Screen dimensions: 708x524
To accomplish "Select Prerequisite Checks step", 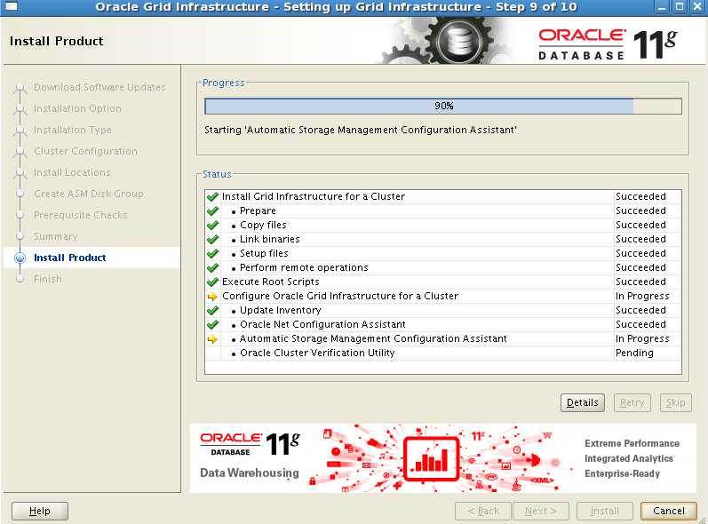I will pos(80,215).
